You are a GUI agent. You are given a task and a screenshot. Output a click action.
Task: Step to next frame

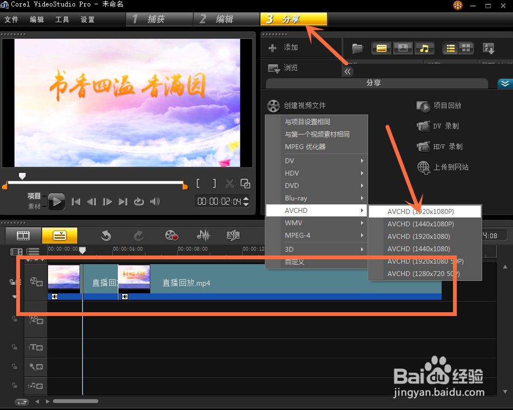[x=108, y=201]
